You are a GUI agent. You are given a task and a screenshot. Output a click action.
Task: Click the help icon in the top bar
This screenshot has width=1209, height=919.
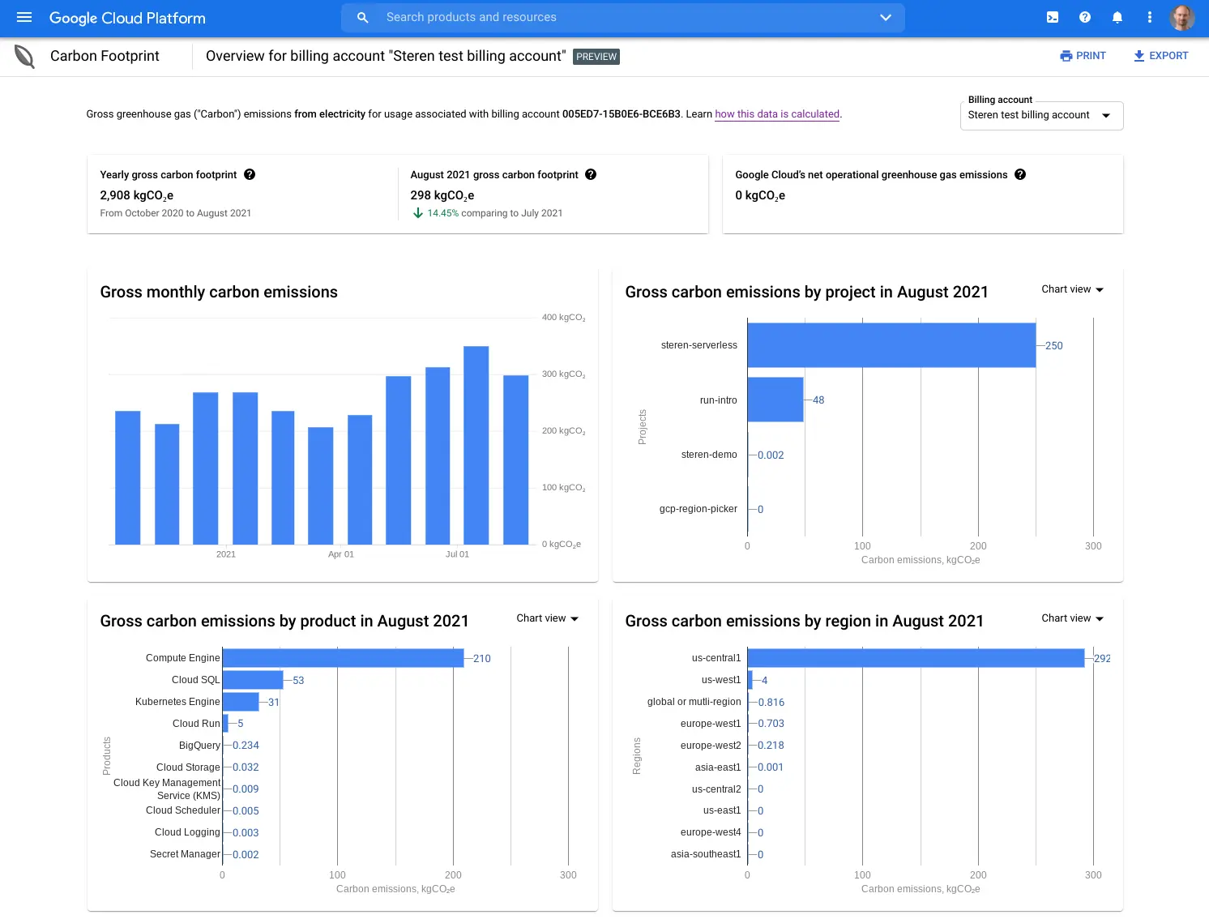coord(1084,17)
